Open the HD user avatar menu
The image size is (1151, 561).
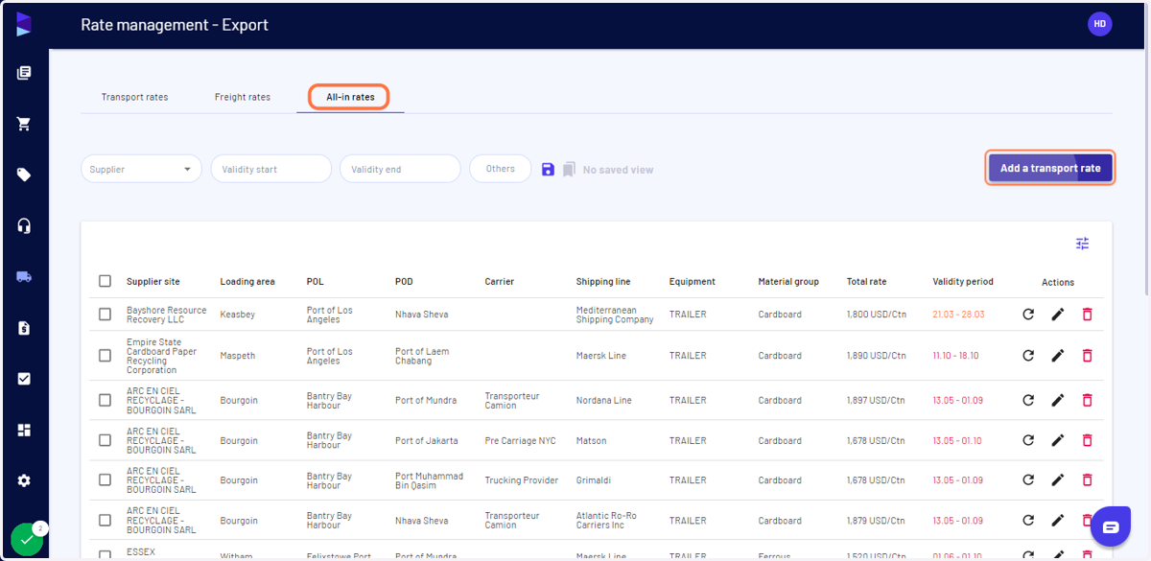[x=1099, y=24]
